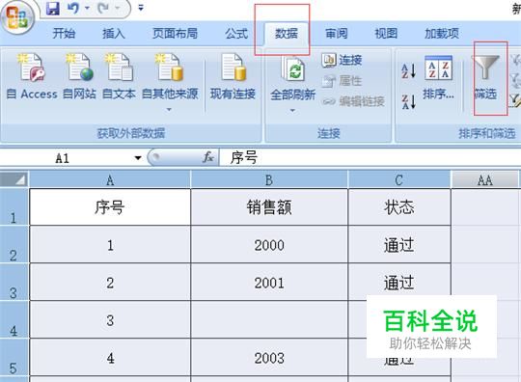The height and width of the screenshot is (382, 521).
Task: Open the 页面布局 tab
Action: pos(175,34)
